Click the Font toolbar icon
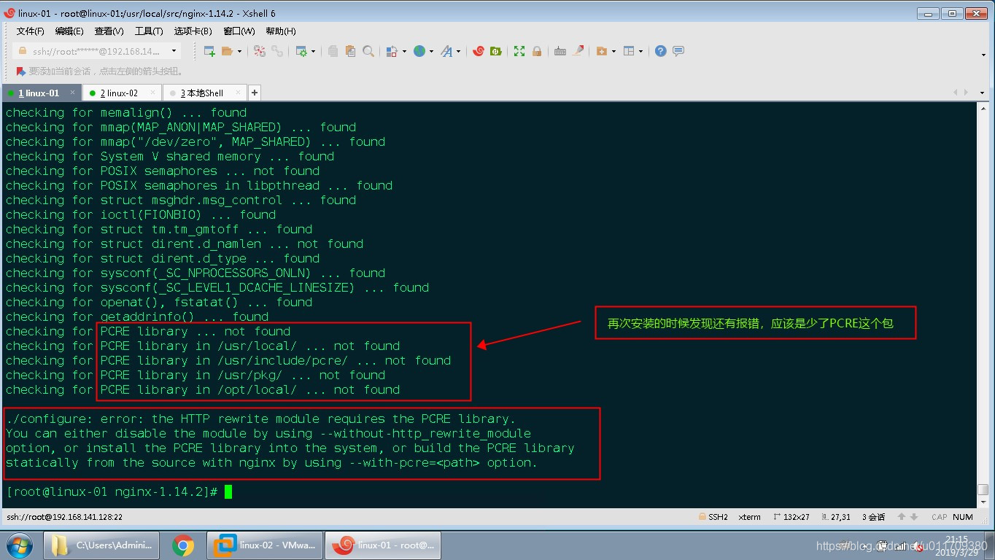The width and height of the screenshot is (995, 560). pyautogui.click(x=446, y=51)
